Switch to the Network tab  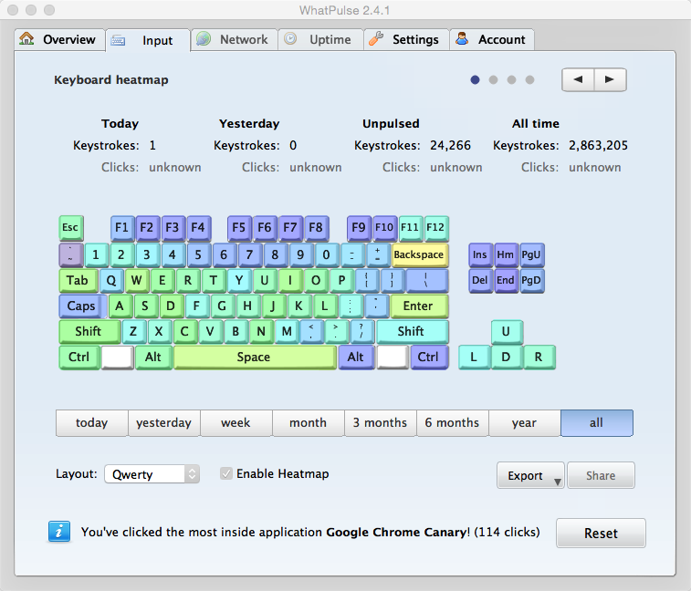234,39
